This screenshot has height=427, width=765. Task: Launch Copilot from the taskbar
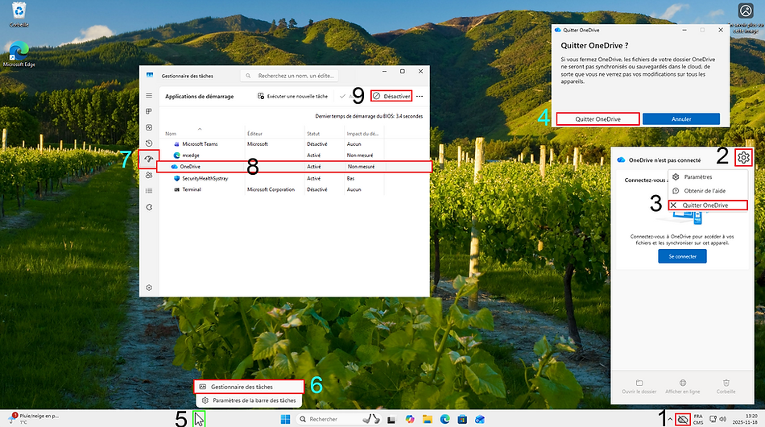(410, 419)
